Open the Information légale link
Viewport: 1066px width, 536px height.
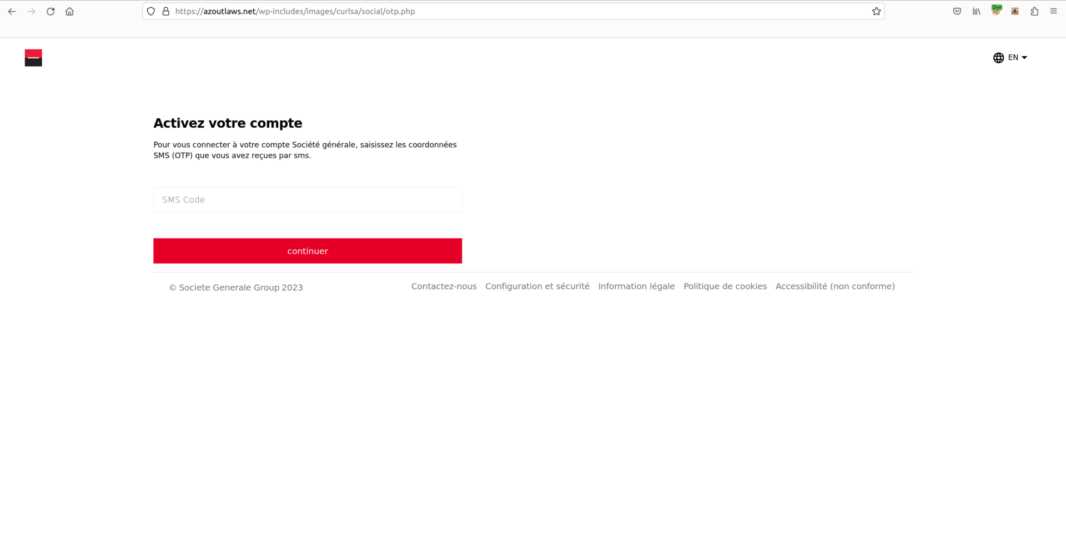636,286
